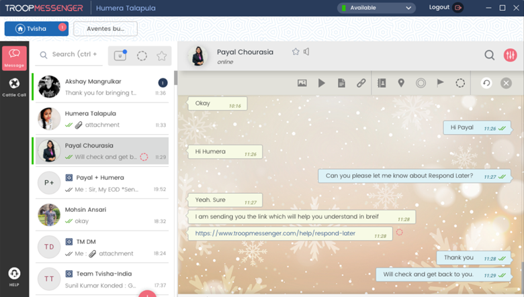This screenshot has width=524, height=297.
Task: Search within the Payal Chourasia chat
Action: 490,55
